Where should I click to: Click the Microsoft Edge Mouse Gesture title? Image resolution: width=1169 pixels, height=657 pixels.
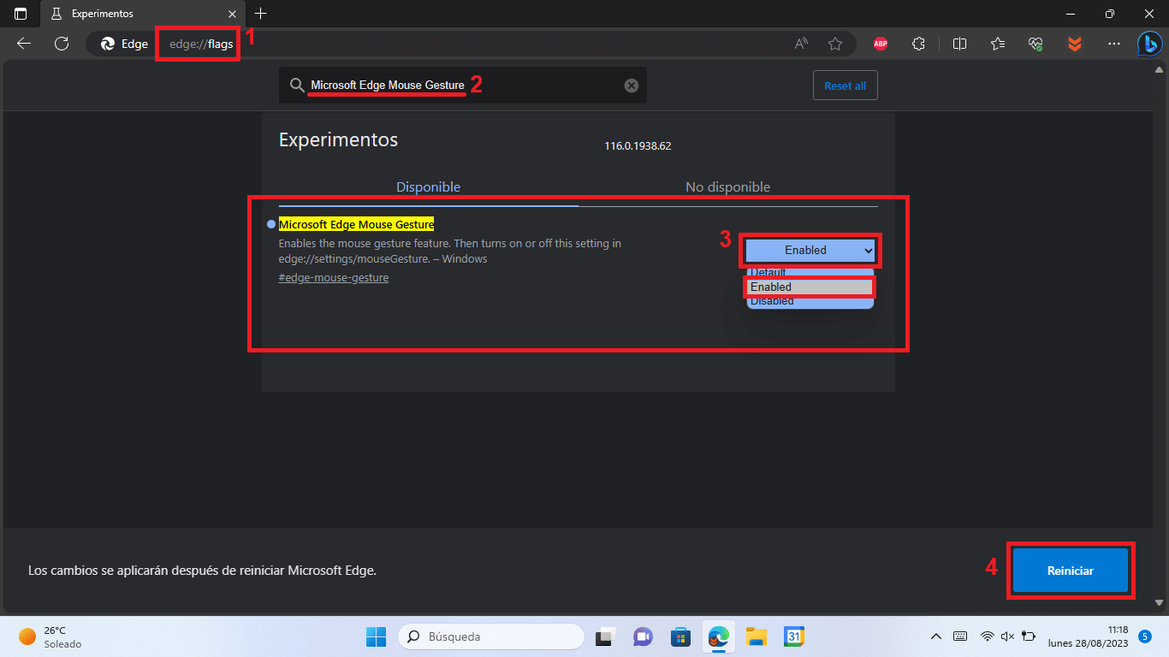[x=357, y=224]
